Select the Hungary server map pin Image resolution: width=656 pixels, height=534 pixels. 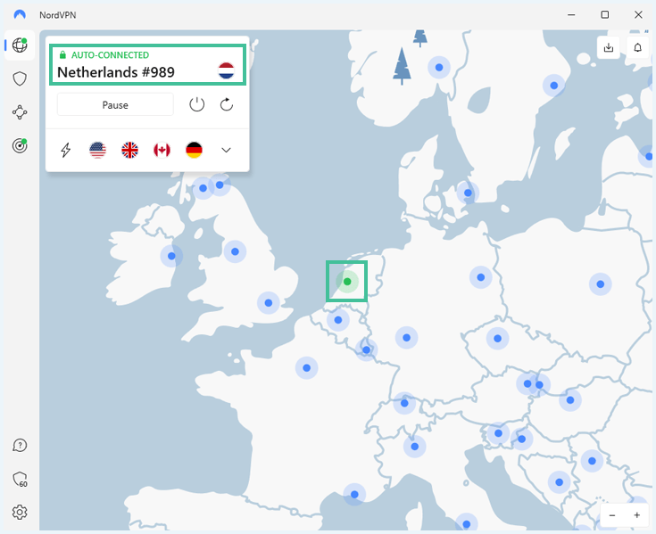point(570,400)
